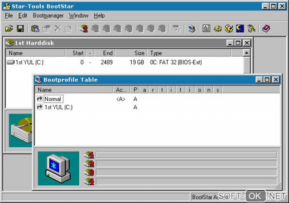Click the color palette toolbar icon

click(x=229, y=29)
